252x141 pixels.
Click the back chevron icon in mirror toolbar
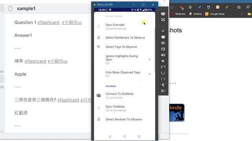coord(163,85)
